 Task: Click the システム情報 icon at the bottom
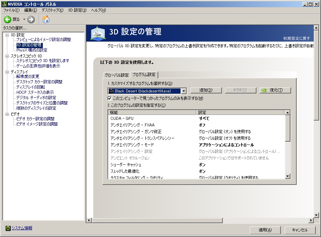8,228
